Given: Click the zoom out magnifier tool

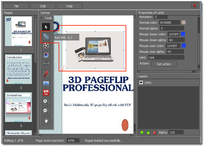Looking at the screenshot, I should pos(46,111).
